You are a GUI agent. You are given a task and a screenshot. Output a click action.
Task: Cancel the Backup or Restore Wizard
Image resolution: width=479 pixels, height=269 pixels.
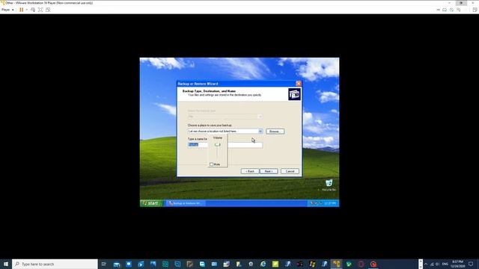(x=290, y=171)
